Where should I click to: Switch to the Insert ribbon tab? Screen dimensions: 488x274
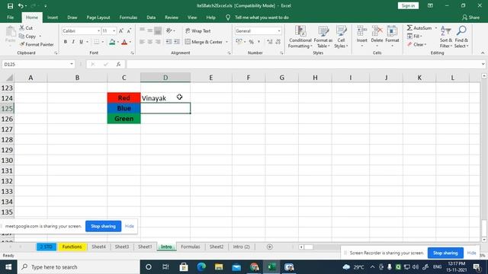53,18
